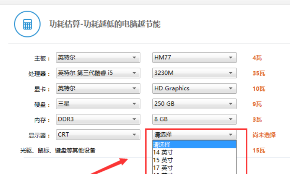Expand the HM77 motherboard model dropdown

click(x=194, y=58)
